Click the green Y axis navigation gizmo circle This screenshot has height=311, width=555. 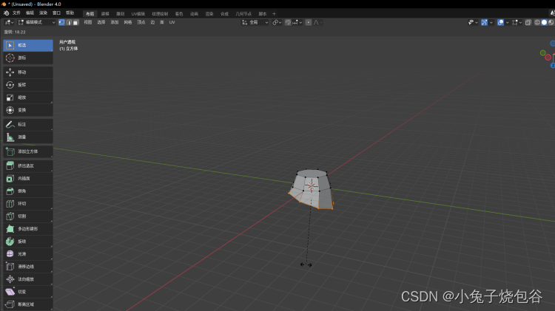(542, 53)
